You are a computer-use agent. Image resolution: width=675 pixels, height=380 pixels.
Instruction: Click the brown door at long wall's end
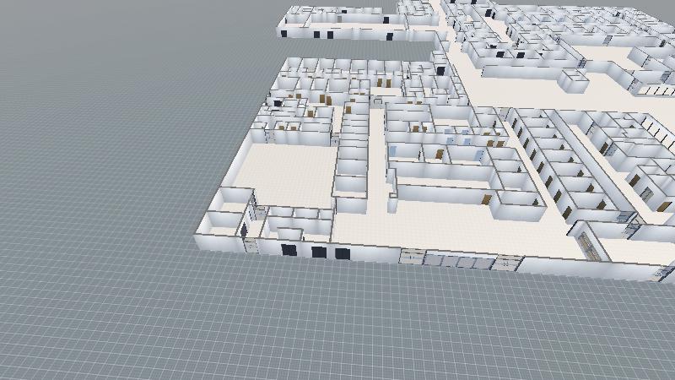click(486, 198)
